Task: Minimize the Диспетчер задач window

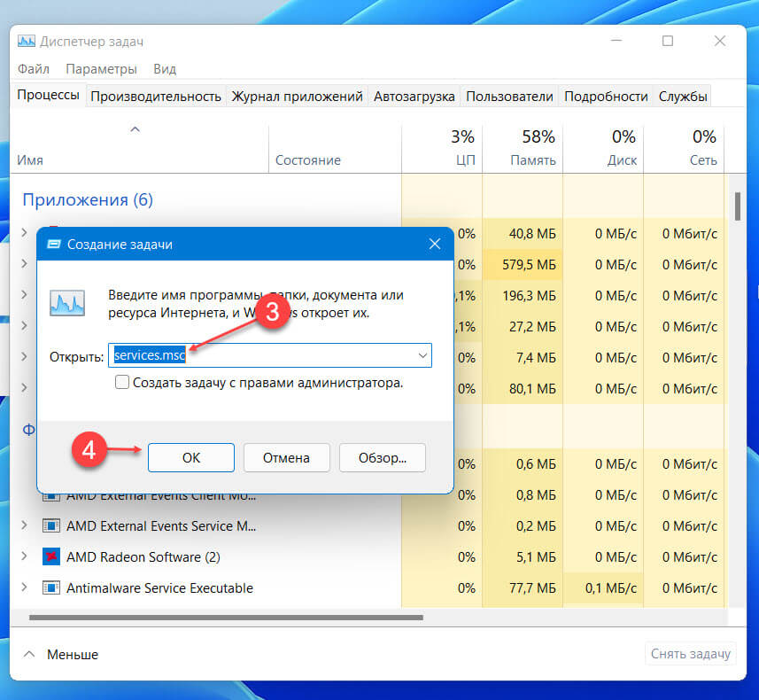Action: click(x=616, y=41)
